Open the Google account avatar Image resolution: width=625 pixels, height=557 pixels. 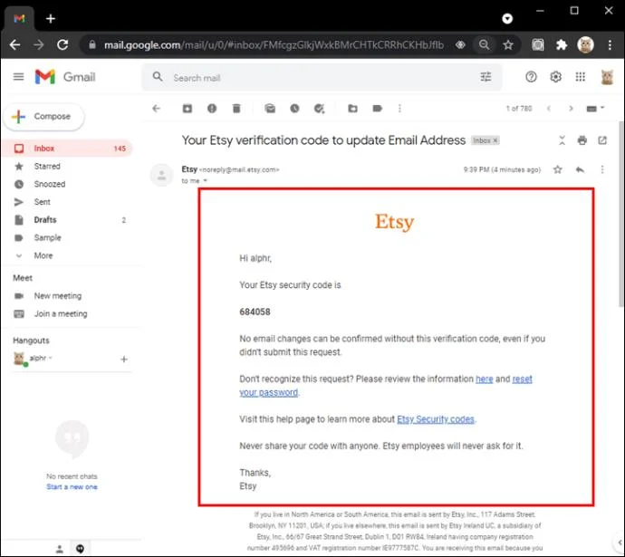(607, 77)
